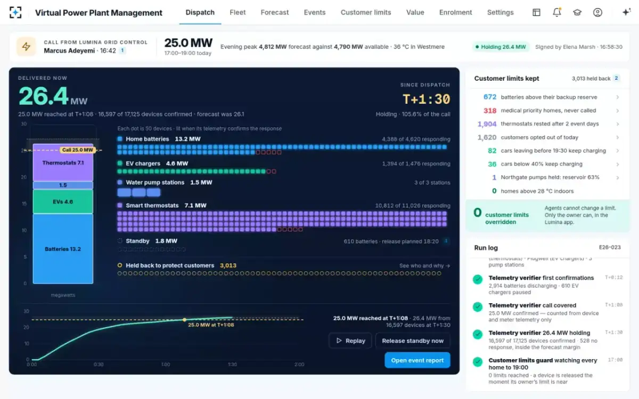Open the graduation cap learning icon

(x=577, y=12)
